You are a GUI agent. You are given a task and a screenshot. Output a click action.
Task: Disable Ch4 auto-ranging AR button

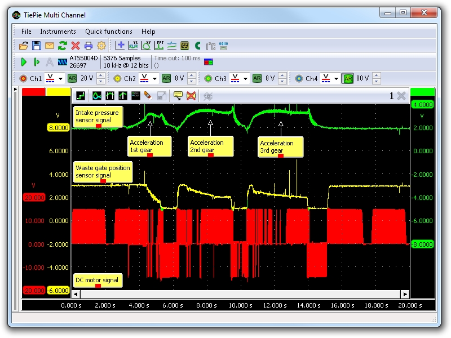click(x=348, y=78)
